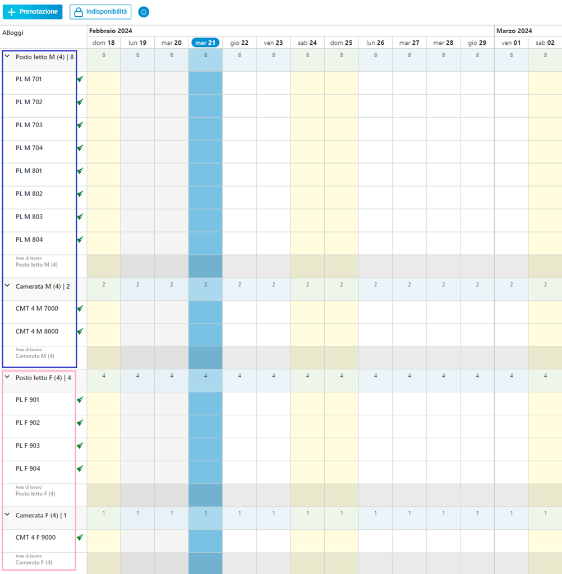
Task: Click the green broom icon for PL M 701
Action: (x=80, y=79)
